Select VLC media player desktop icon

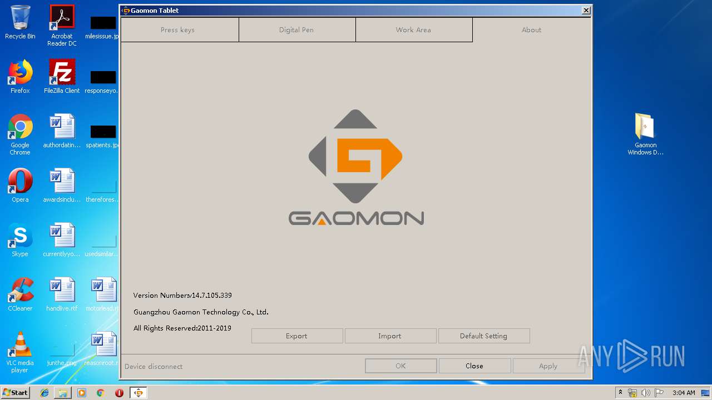tap(20, 352)
